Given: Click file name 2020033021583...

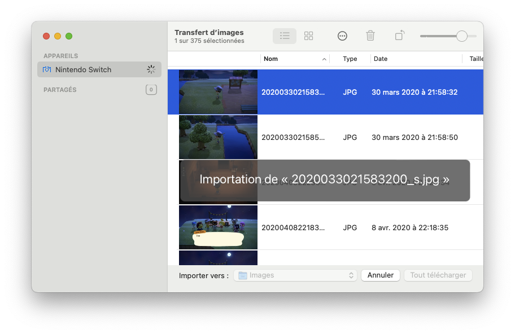Looking at the screenshot, I should [x=293, y=92].
